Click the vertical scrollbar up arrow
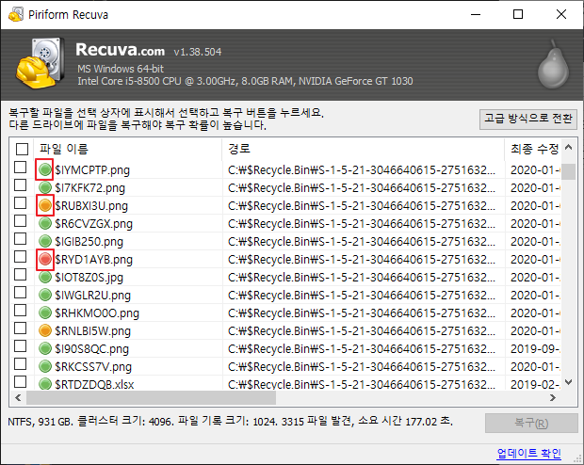 point(568,147)
